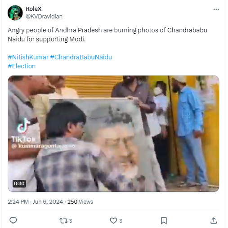The image size is (228, 228).
Task: Like the tweet with heart icon
Action: [x=113, y=221]
